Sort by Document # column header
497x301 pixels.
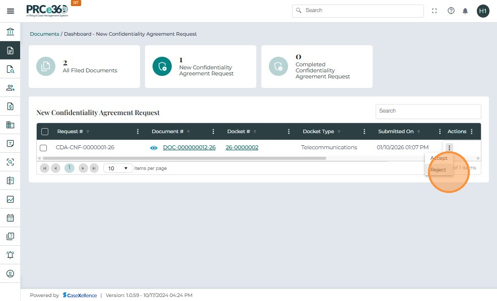point(167,132)
